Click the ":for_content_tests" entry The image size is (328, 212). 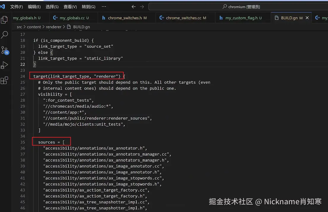point(68,100)
